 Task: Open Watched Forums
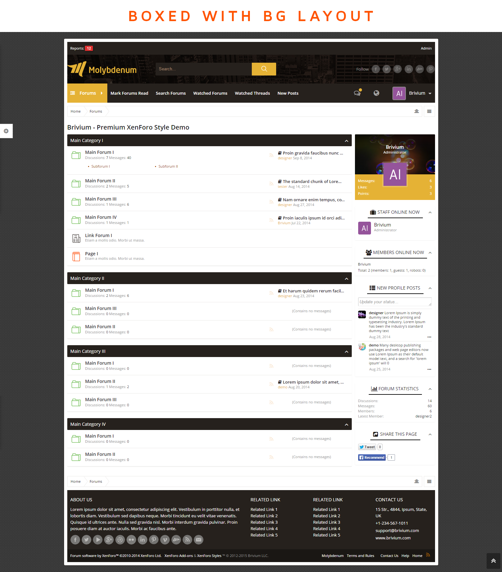pos(210,93)
